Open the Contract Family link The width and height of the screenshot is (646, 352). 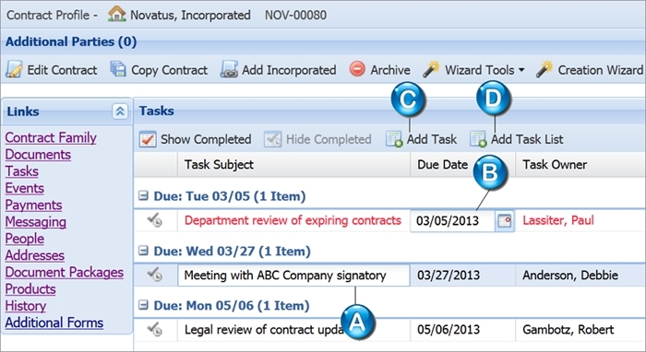tap(51, 137)
